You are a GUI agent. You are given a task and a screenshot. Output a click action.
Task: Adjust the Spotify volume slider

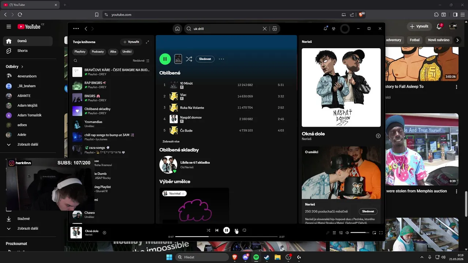coord(360,233)
